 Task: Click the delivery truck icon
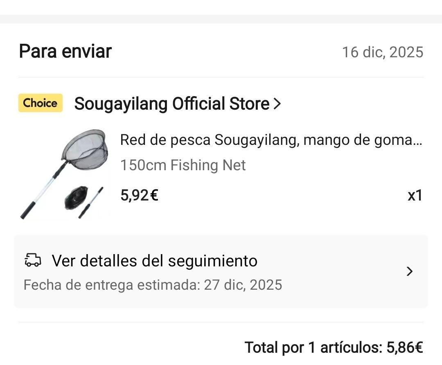pyautogui.click(x=33, y=260)
